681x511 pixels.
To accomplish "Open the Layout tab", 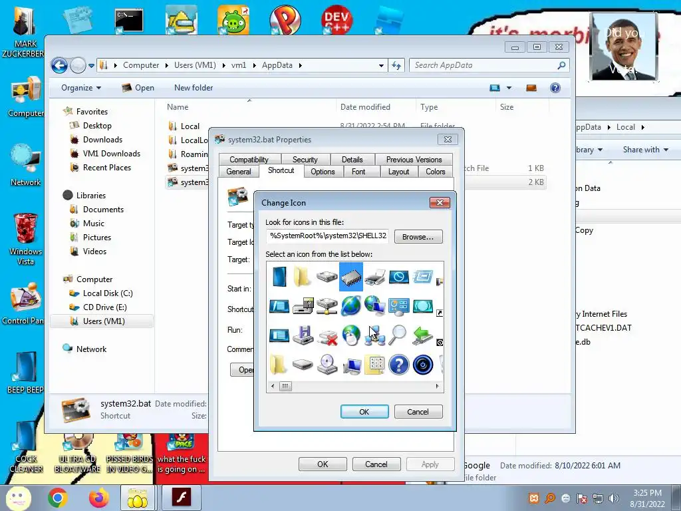I will tap(399, 172).
